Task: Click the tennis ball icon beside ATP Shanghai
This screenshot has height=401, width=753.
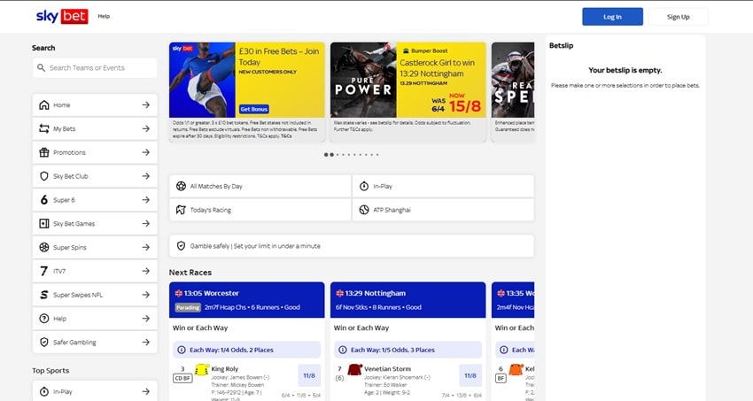Action: [x=364, y=210]
